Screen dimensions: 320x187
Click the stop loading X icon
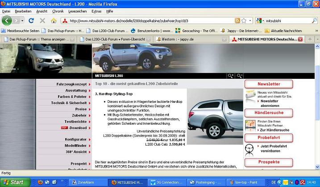click(x=42, y=20)
